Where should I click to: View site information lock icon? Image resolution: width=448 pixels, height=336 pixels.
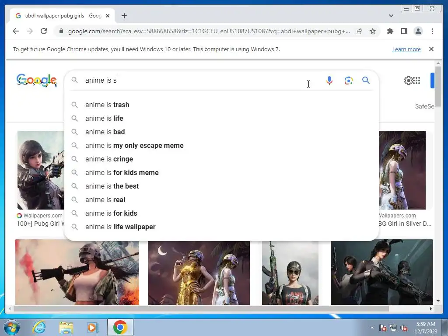click(x=61, y=31)
